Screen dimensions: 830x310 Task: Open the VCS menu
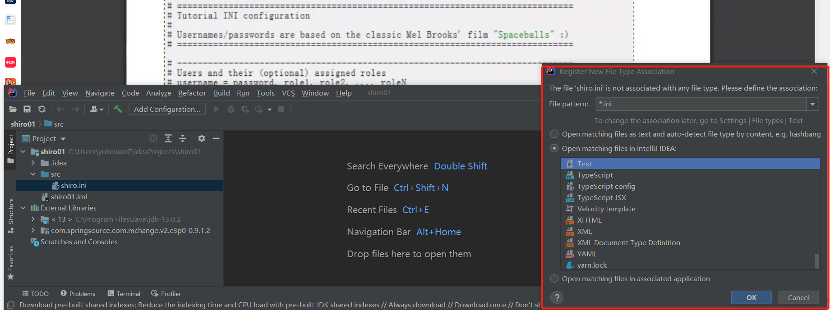tap(288, 93)
